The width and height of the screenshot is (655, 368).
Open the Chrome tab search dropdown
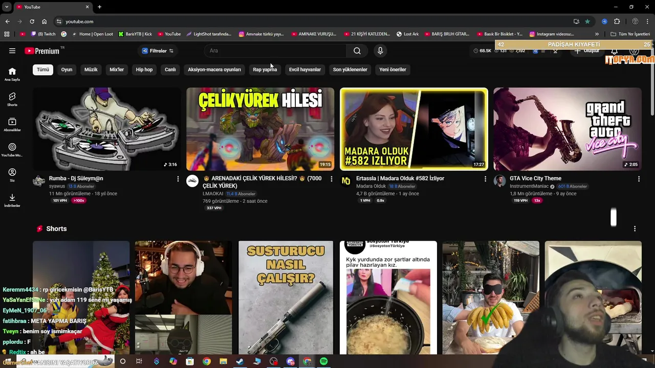(x=7, y=7)
